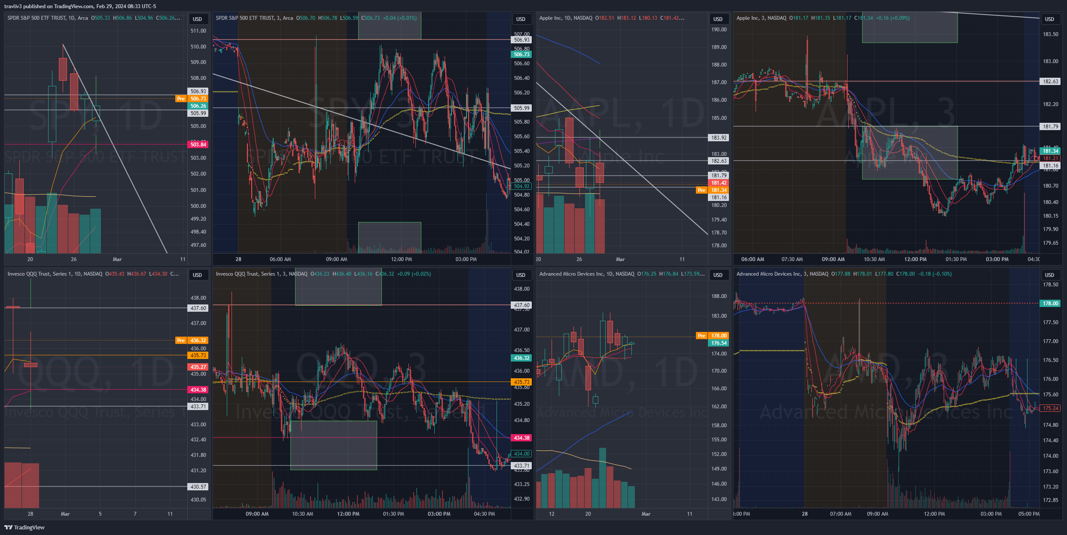
Task: Select the 506.93 price label on SPY 3-minute axis
Action: point(521,40)
